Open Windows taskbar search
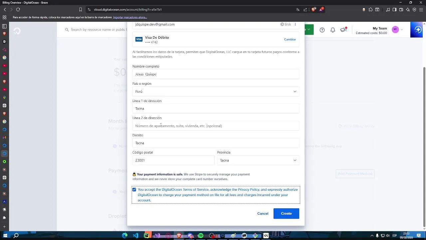Screen dimensions: 426x240 tap(16, 236)
